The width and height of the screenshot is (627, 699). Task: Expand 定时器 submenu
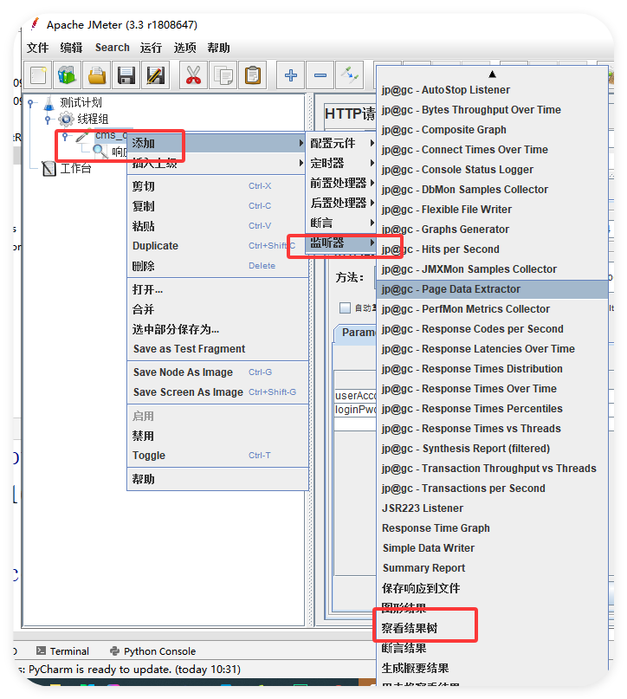click(342, 163)
